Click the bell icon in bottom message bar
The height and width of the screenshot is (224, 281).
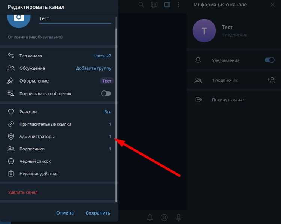tap(150, 218)
